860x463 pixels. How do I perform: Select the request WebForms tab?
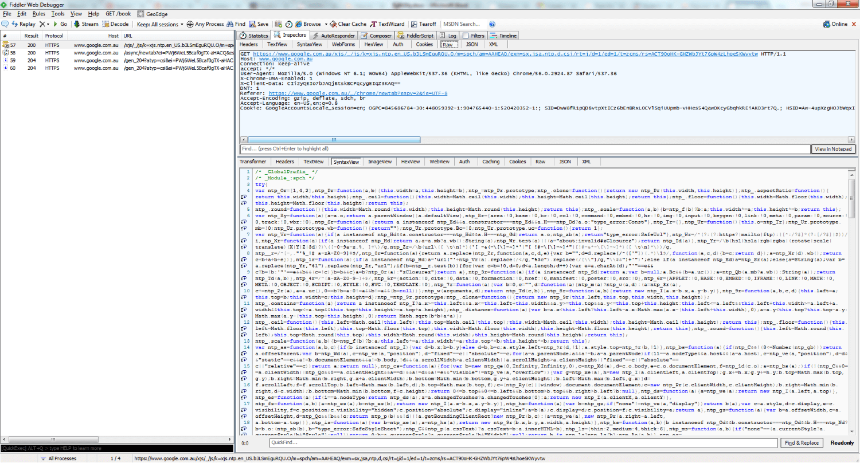click(x=343, y=44)
